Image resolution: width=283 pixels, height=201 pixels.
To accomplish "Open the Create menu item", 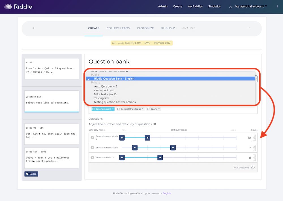I will (x=177, y=6).
